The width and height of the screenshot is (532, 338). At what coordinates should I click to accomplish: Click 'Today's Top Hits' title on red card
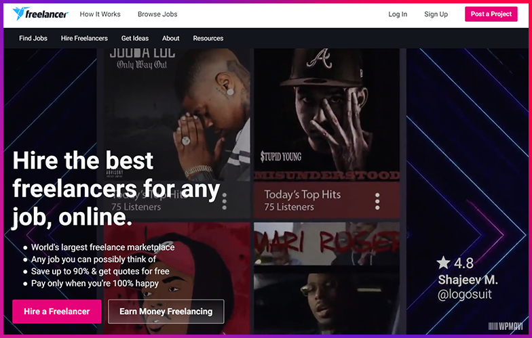pyautogui.click(x=303, y=194)
